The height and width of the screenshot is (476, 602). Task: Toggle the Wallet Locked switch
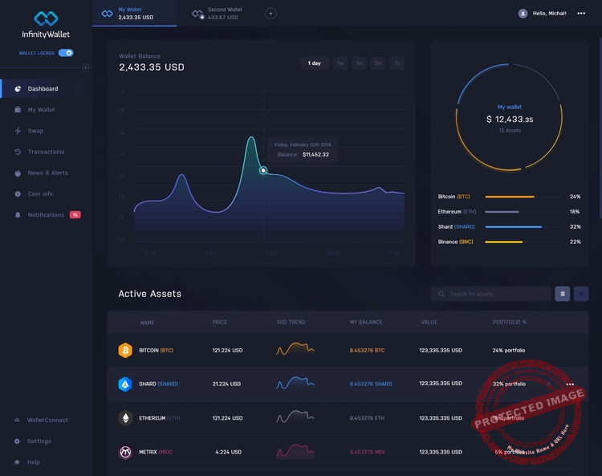pos(66,53)
